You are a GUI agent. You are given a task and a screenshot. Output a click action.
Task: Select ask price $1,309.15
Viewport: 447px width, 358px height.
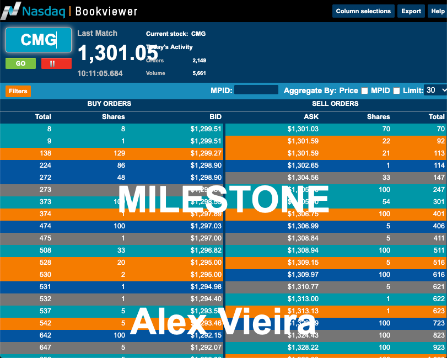[303, 263]
